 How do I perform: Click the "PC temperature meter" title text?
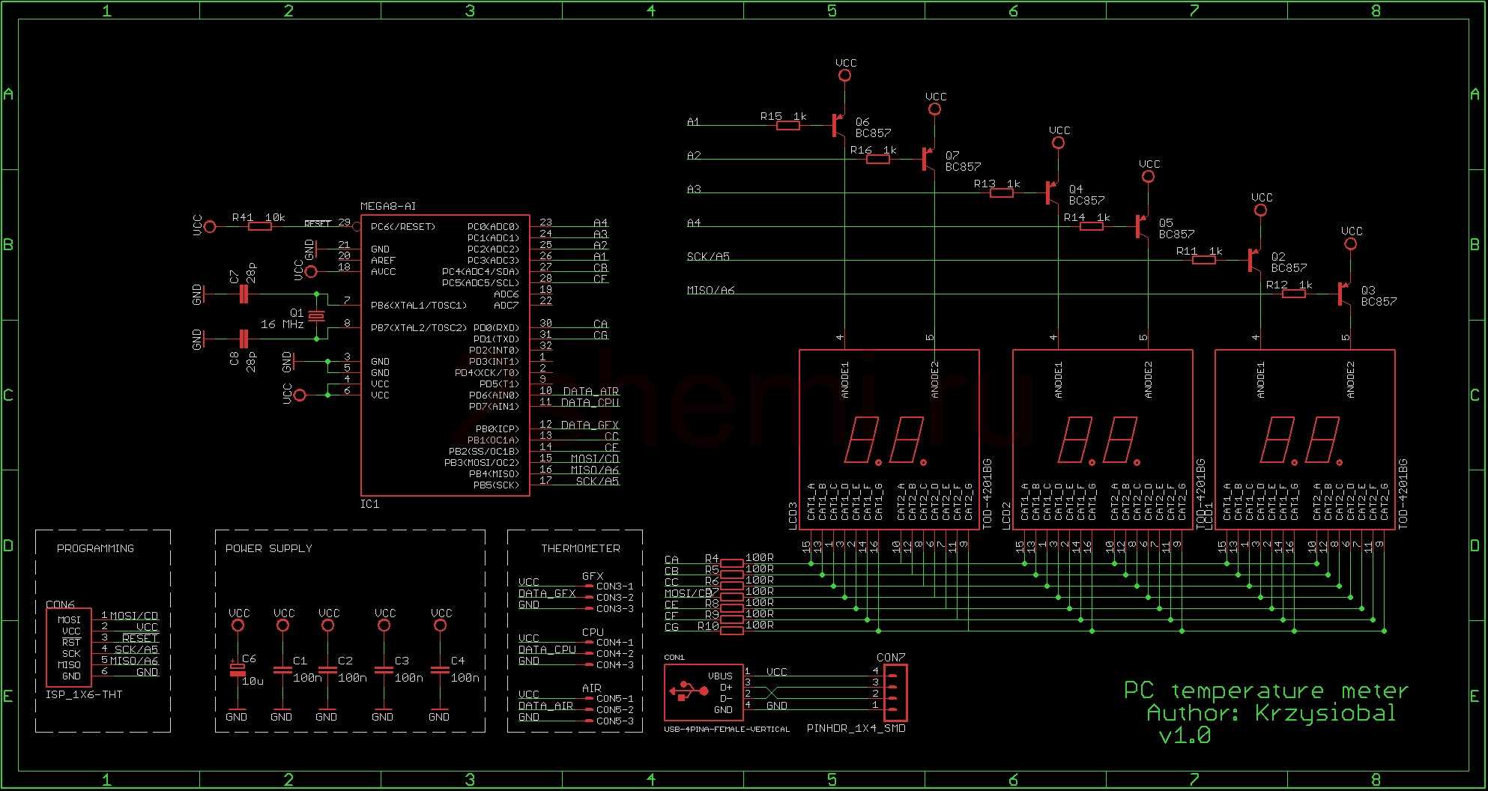1265,690
